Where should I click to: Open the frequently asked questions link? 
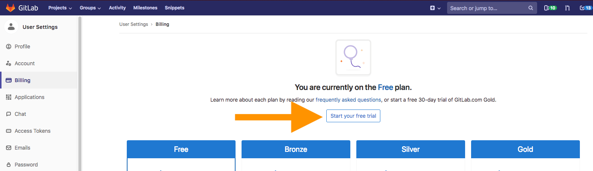[348, 100]
